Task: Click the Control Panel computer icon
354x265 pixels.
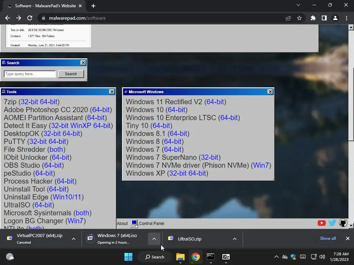Action: point(134,223)
